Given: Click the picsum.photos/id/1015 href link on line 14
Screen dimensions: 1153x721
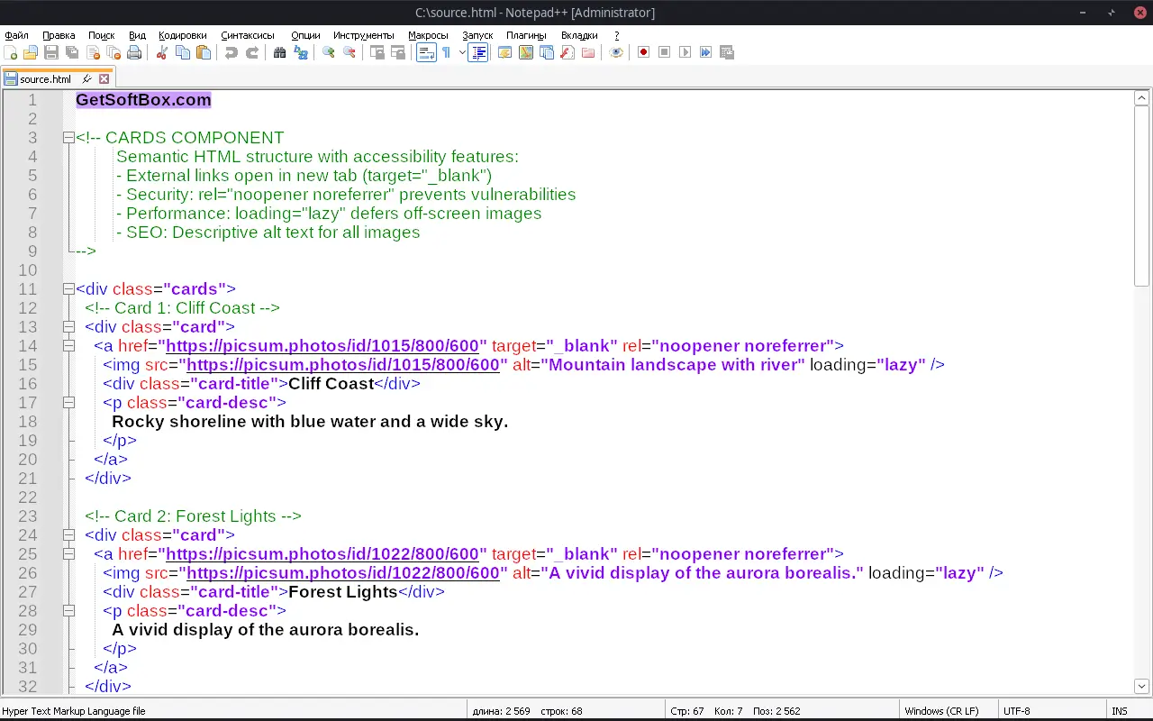Looking at the screenshot, I should pos(326,346).
